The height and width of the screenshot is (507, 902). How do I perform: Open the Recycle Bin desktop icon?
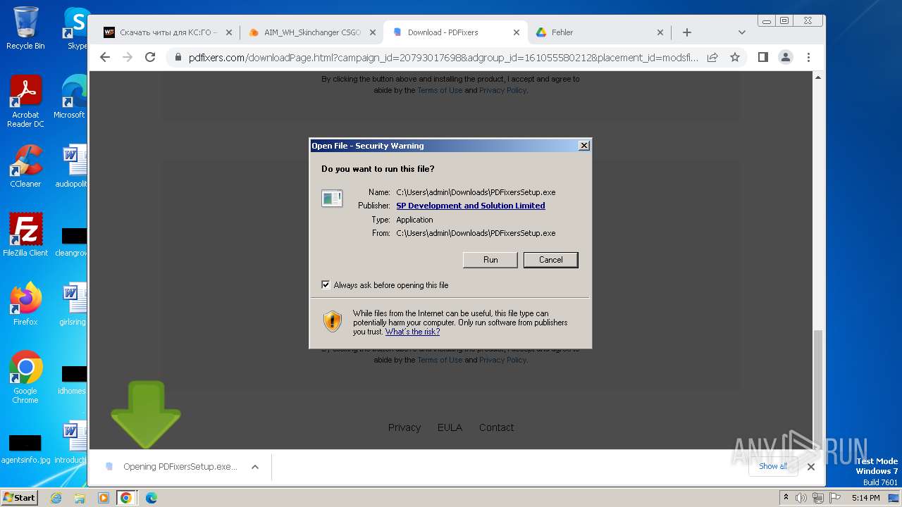click(x=25, y=28)
